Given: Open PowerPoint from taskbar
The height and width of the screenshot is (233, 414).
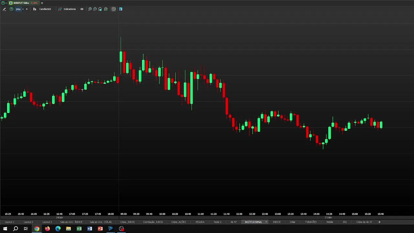Looking at the screenshot, I should coord(100,229).
